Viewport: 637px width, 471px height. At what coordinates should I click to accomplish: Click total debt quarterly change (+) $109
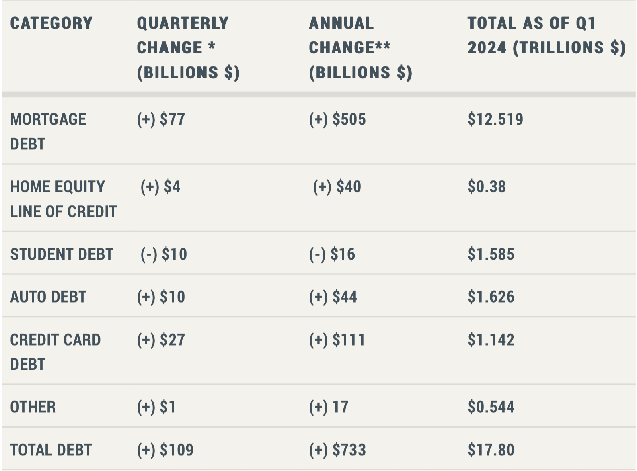point(165,450)
